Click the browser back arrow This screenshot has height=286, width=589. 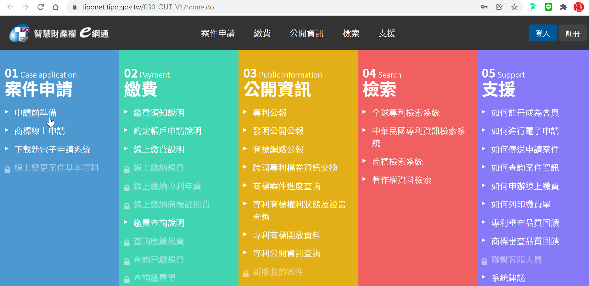10,7
